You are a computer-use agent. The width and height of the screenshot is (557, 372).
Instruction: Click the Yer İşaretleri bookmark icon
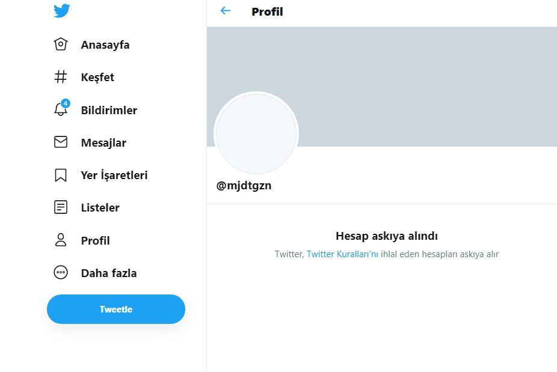click(x=61, y=175)
